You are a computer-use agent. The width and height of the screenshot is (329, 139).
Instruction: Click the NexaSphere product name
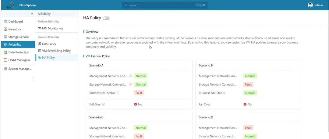click(x=27, y=5)
